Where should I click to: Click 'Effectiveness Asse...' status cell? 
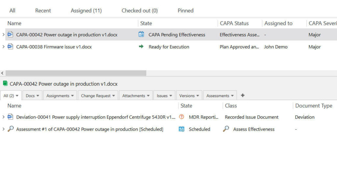point(240,35)
